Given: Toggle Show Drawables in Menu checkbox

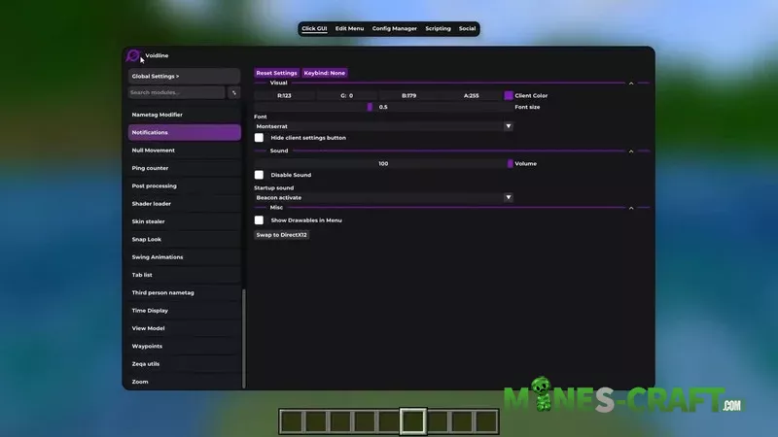Looking at the screenshot, I should coord(259,220).
